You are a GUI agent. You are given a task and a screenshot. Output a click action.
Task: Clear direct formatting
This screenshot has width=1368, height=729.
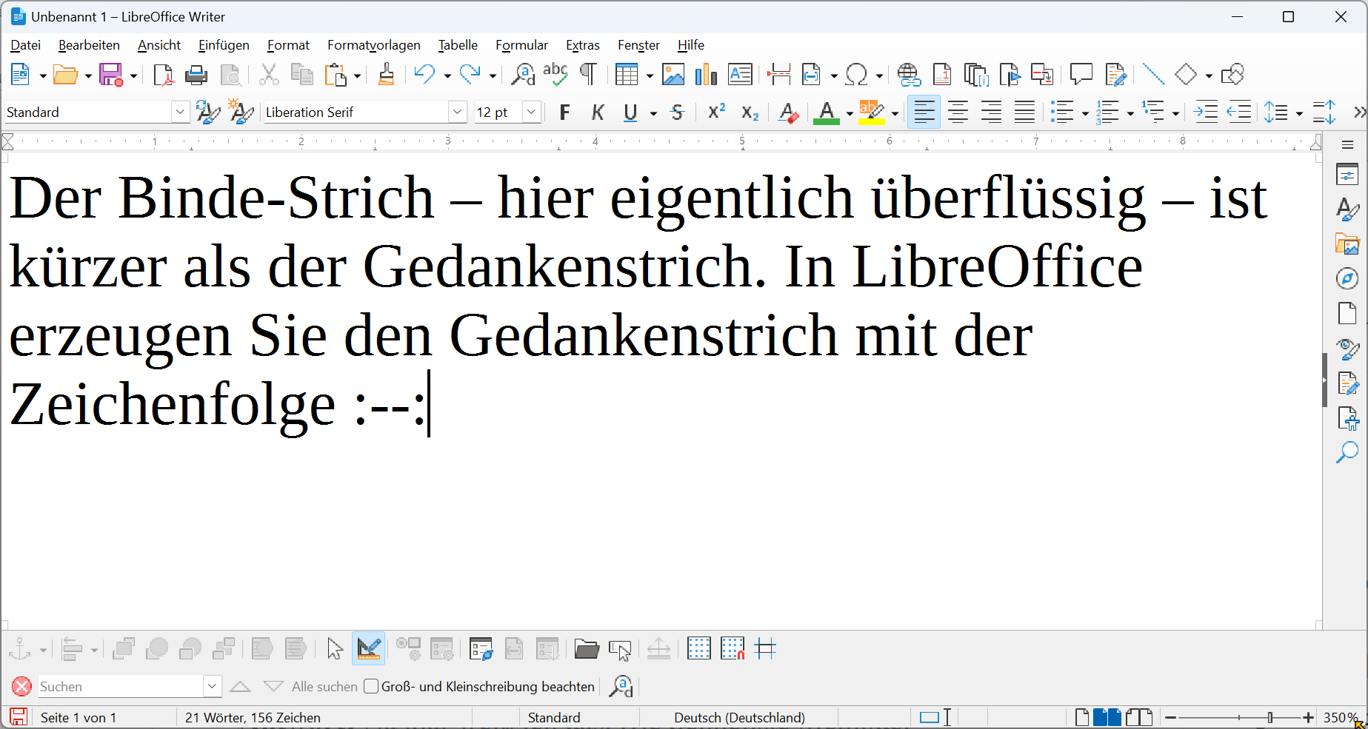click(x=788, y=112)
